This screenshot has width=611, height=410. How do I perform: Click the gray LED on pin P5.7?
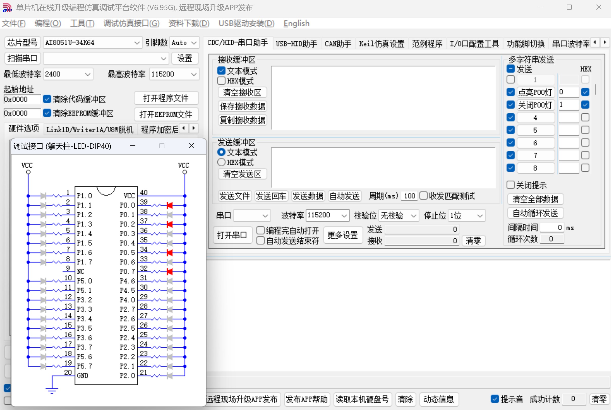click(x=43, y=366)
